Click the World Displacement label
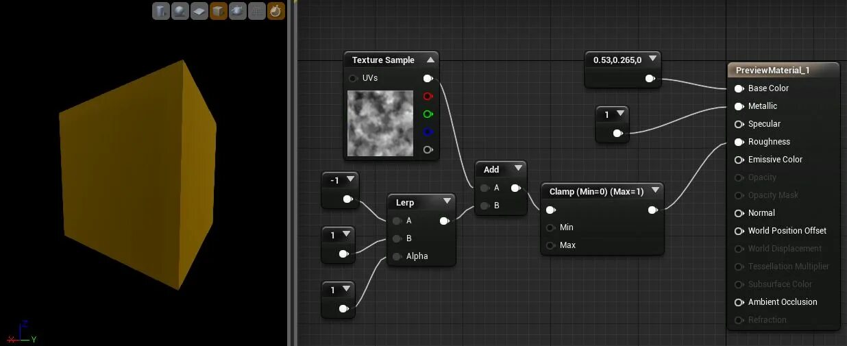 pyautogui.click(x=785, y=249)
